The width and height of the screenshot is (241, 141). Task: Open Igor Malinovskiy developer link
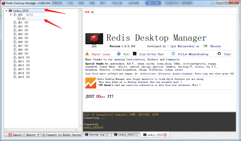click(182, 46)
